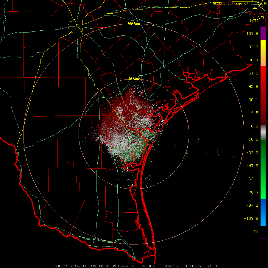
Task: Select the 92.3 value on velocity scale
Action: 253,47
